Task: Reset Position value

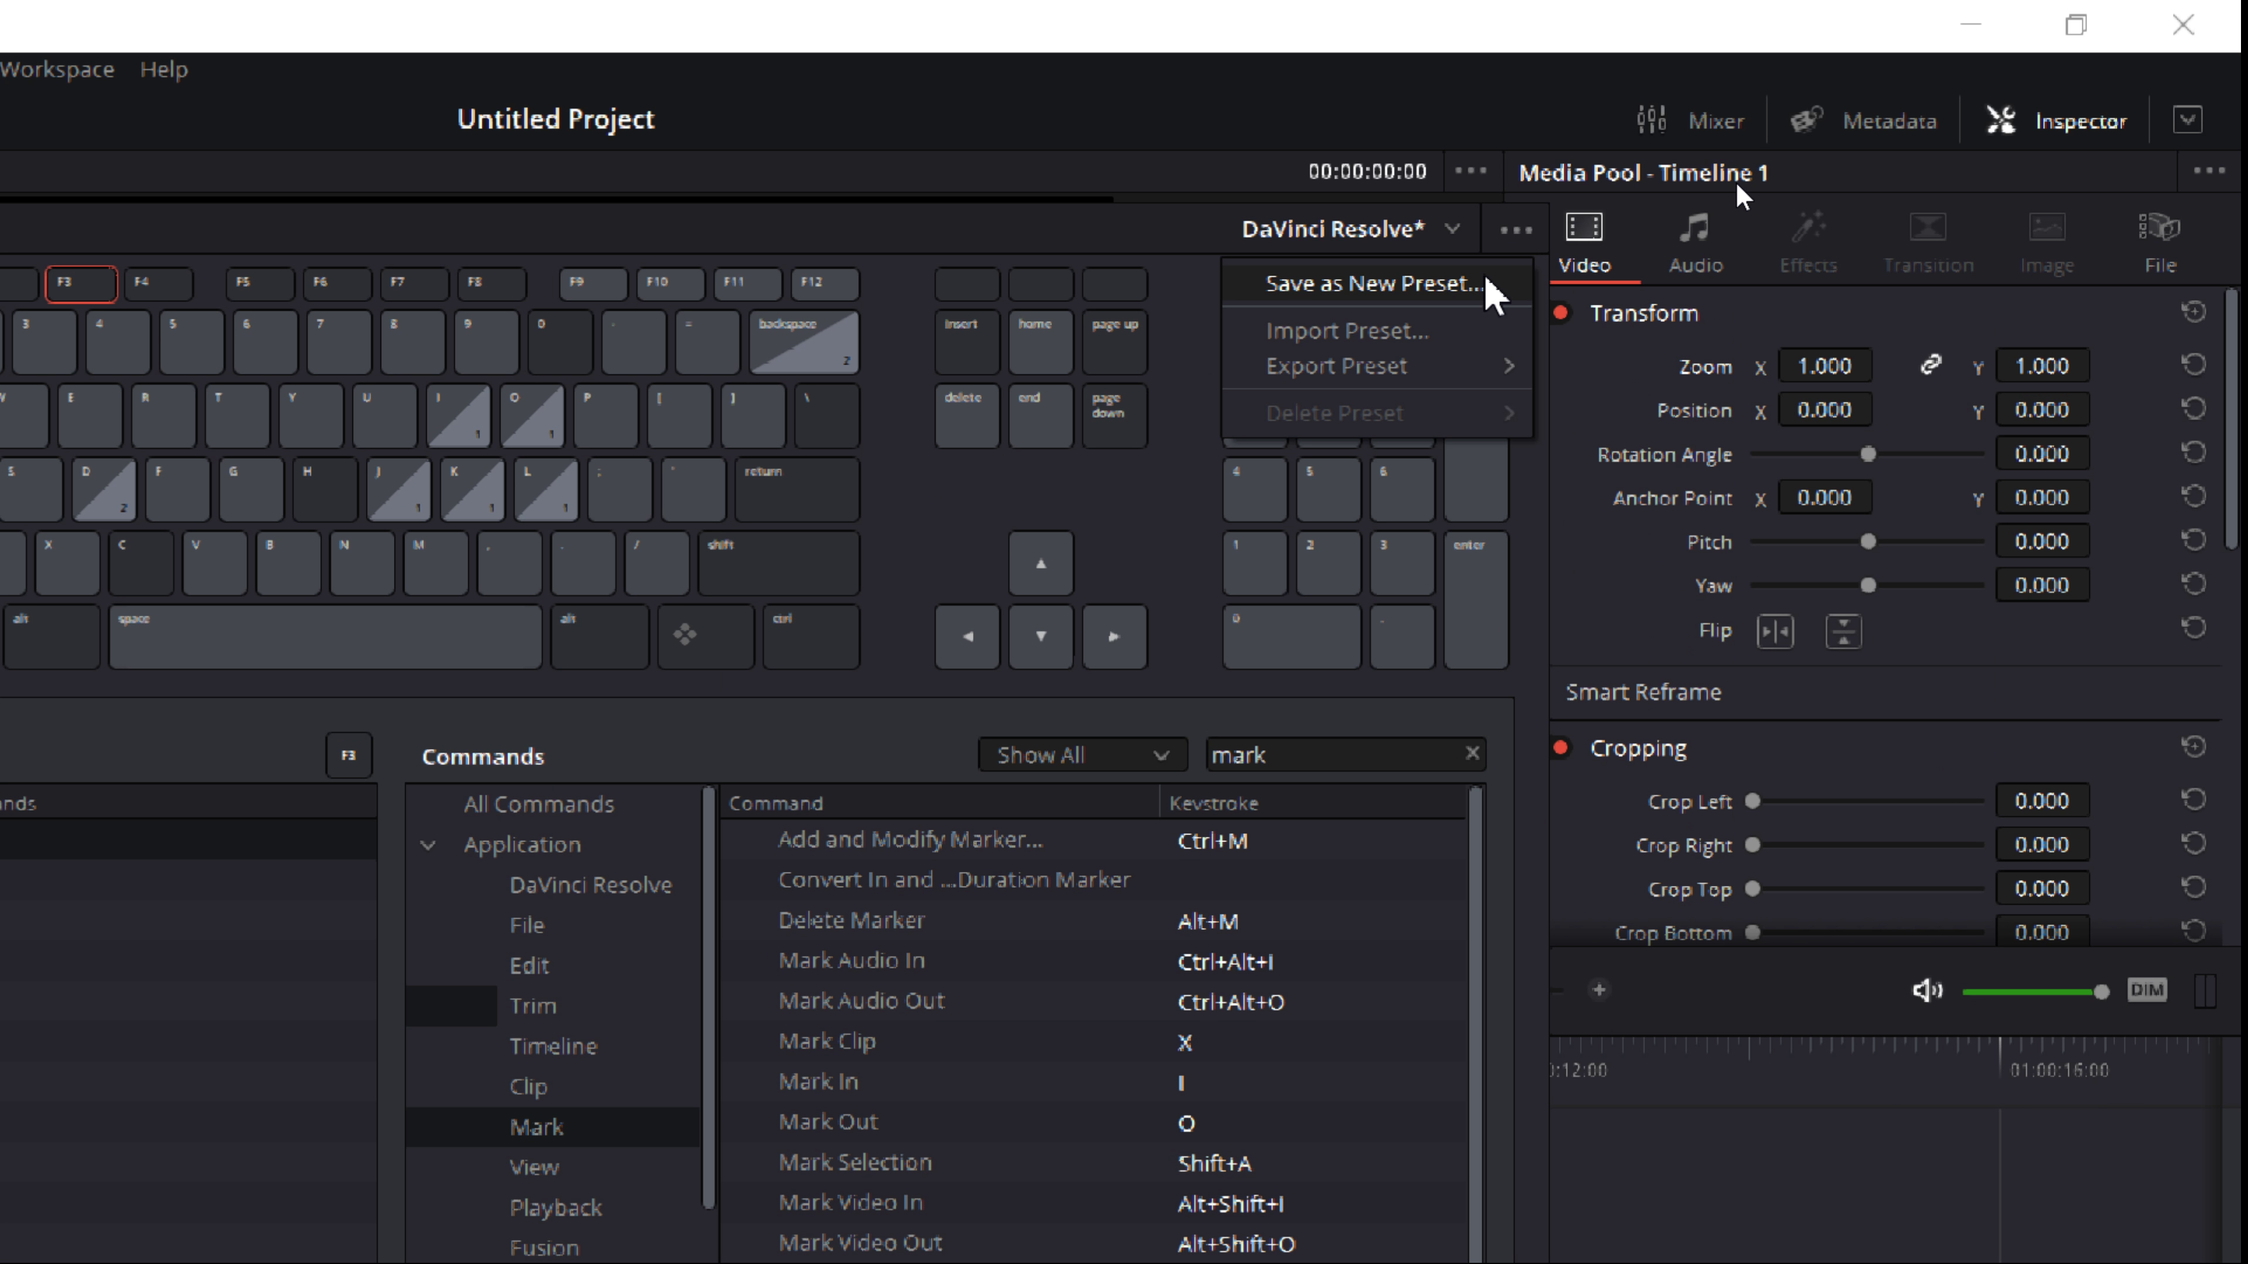Action: click(x=2194, y=408)
